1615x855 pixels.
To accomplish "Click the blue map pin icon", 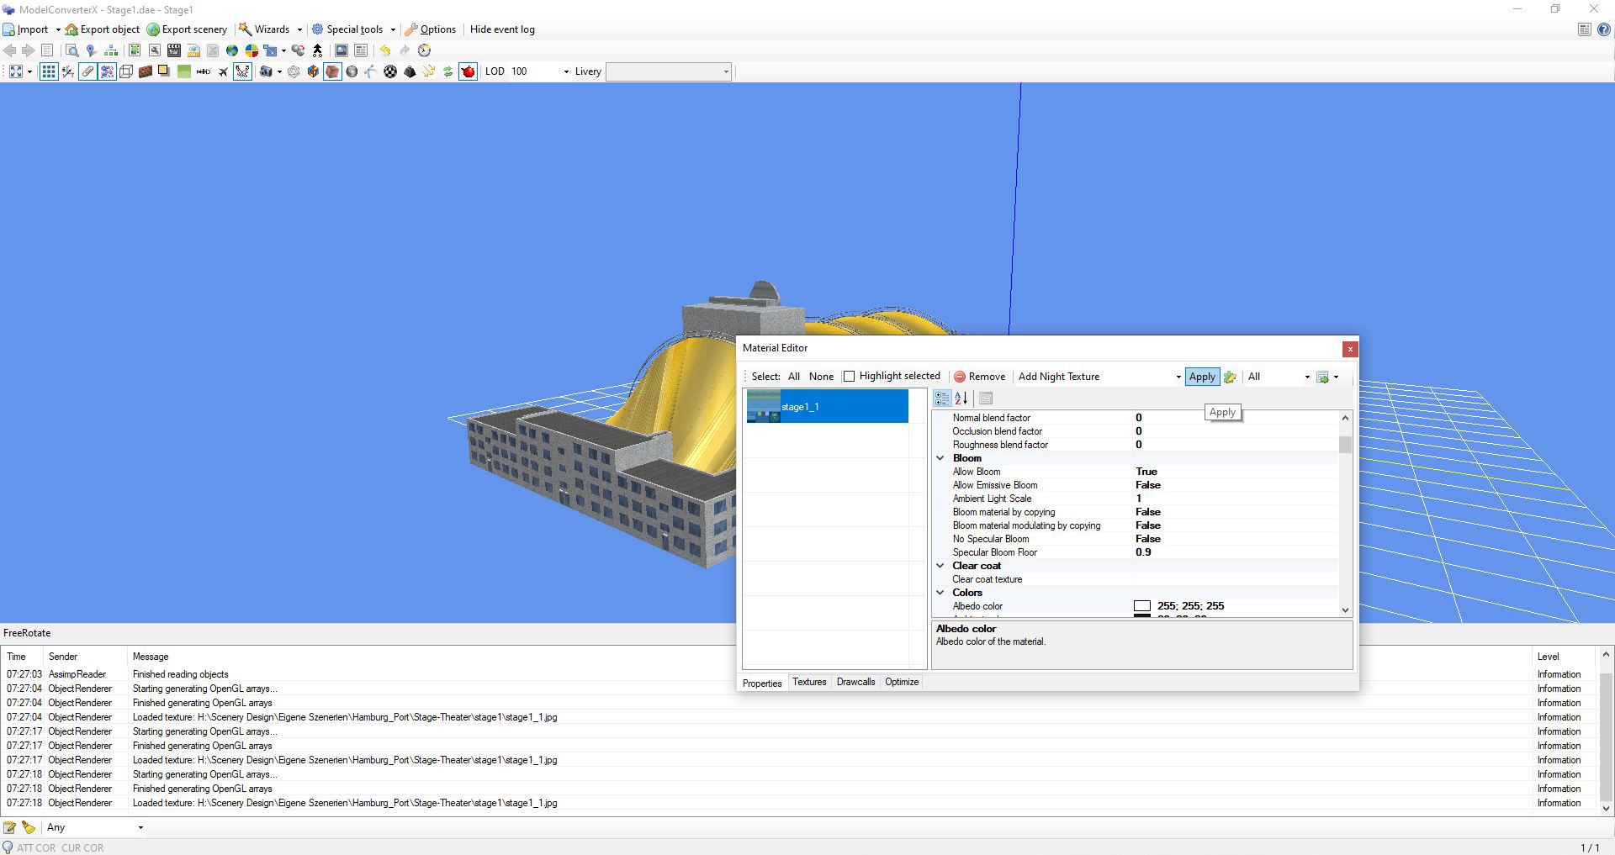I will 91,50.
